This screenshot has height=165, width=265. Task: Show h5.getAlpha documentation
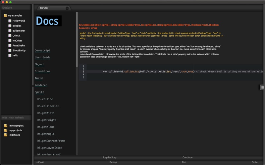(x=46, y=127)
